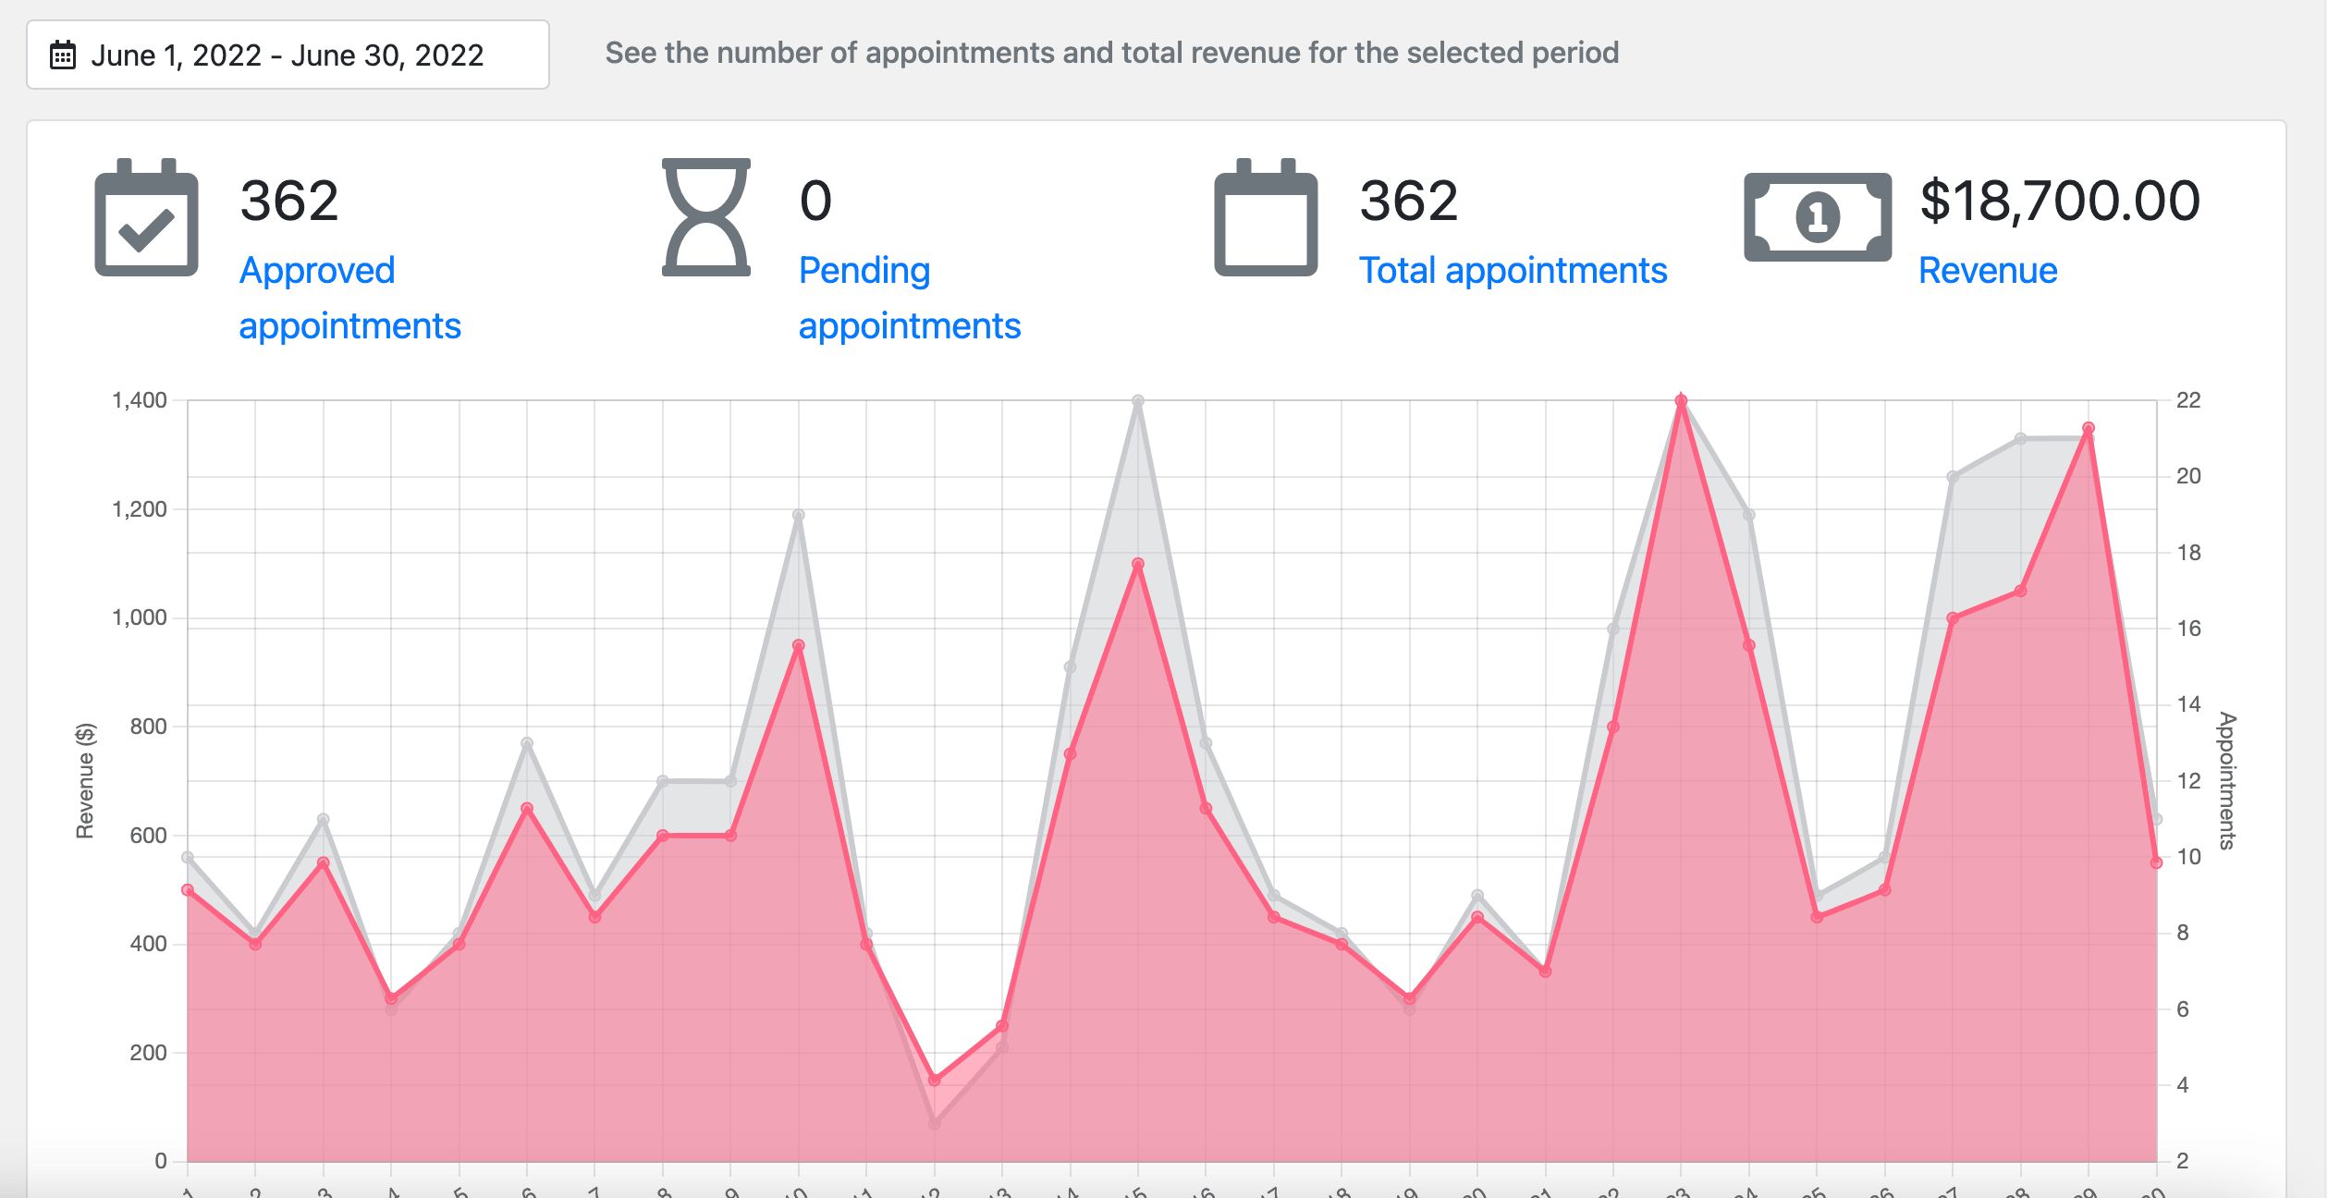Screen dimensions: 2328x1198
Task: Click the lowest gray appointments point near bottom
Action: point(935,1123)
